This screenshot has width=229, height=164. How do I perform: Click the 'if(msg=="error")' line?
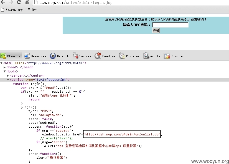click(52, 142)
